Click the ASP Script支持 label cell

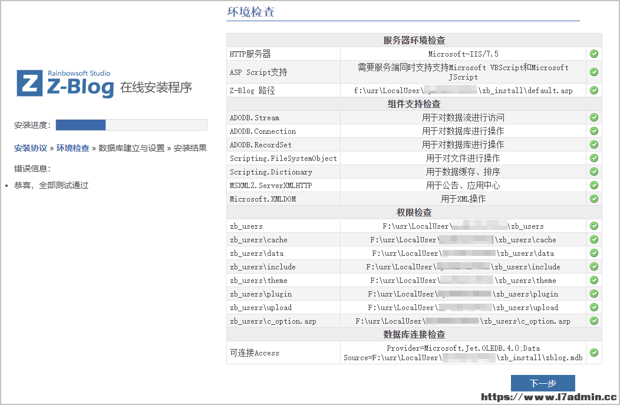click(x=283, y=72)
